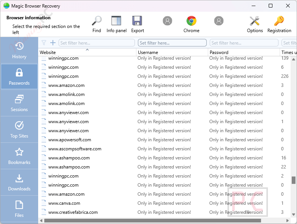The width and height of the screenshot is (297, 224).
Task: Select www.ashampoo.com row used 22 times
Action: click(x=164, y=167)
